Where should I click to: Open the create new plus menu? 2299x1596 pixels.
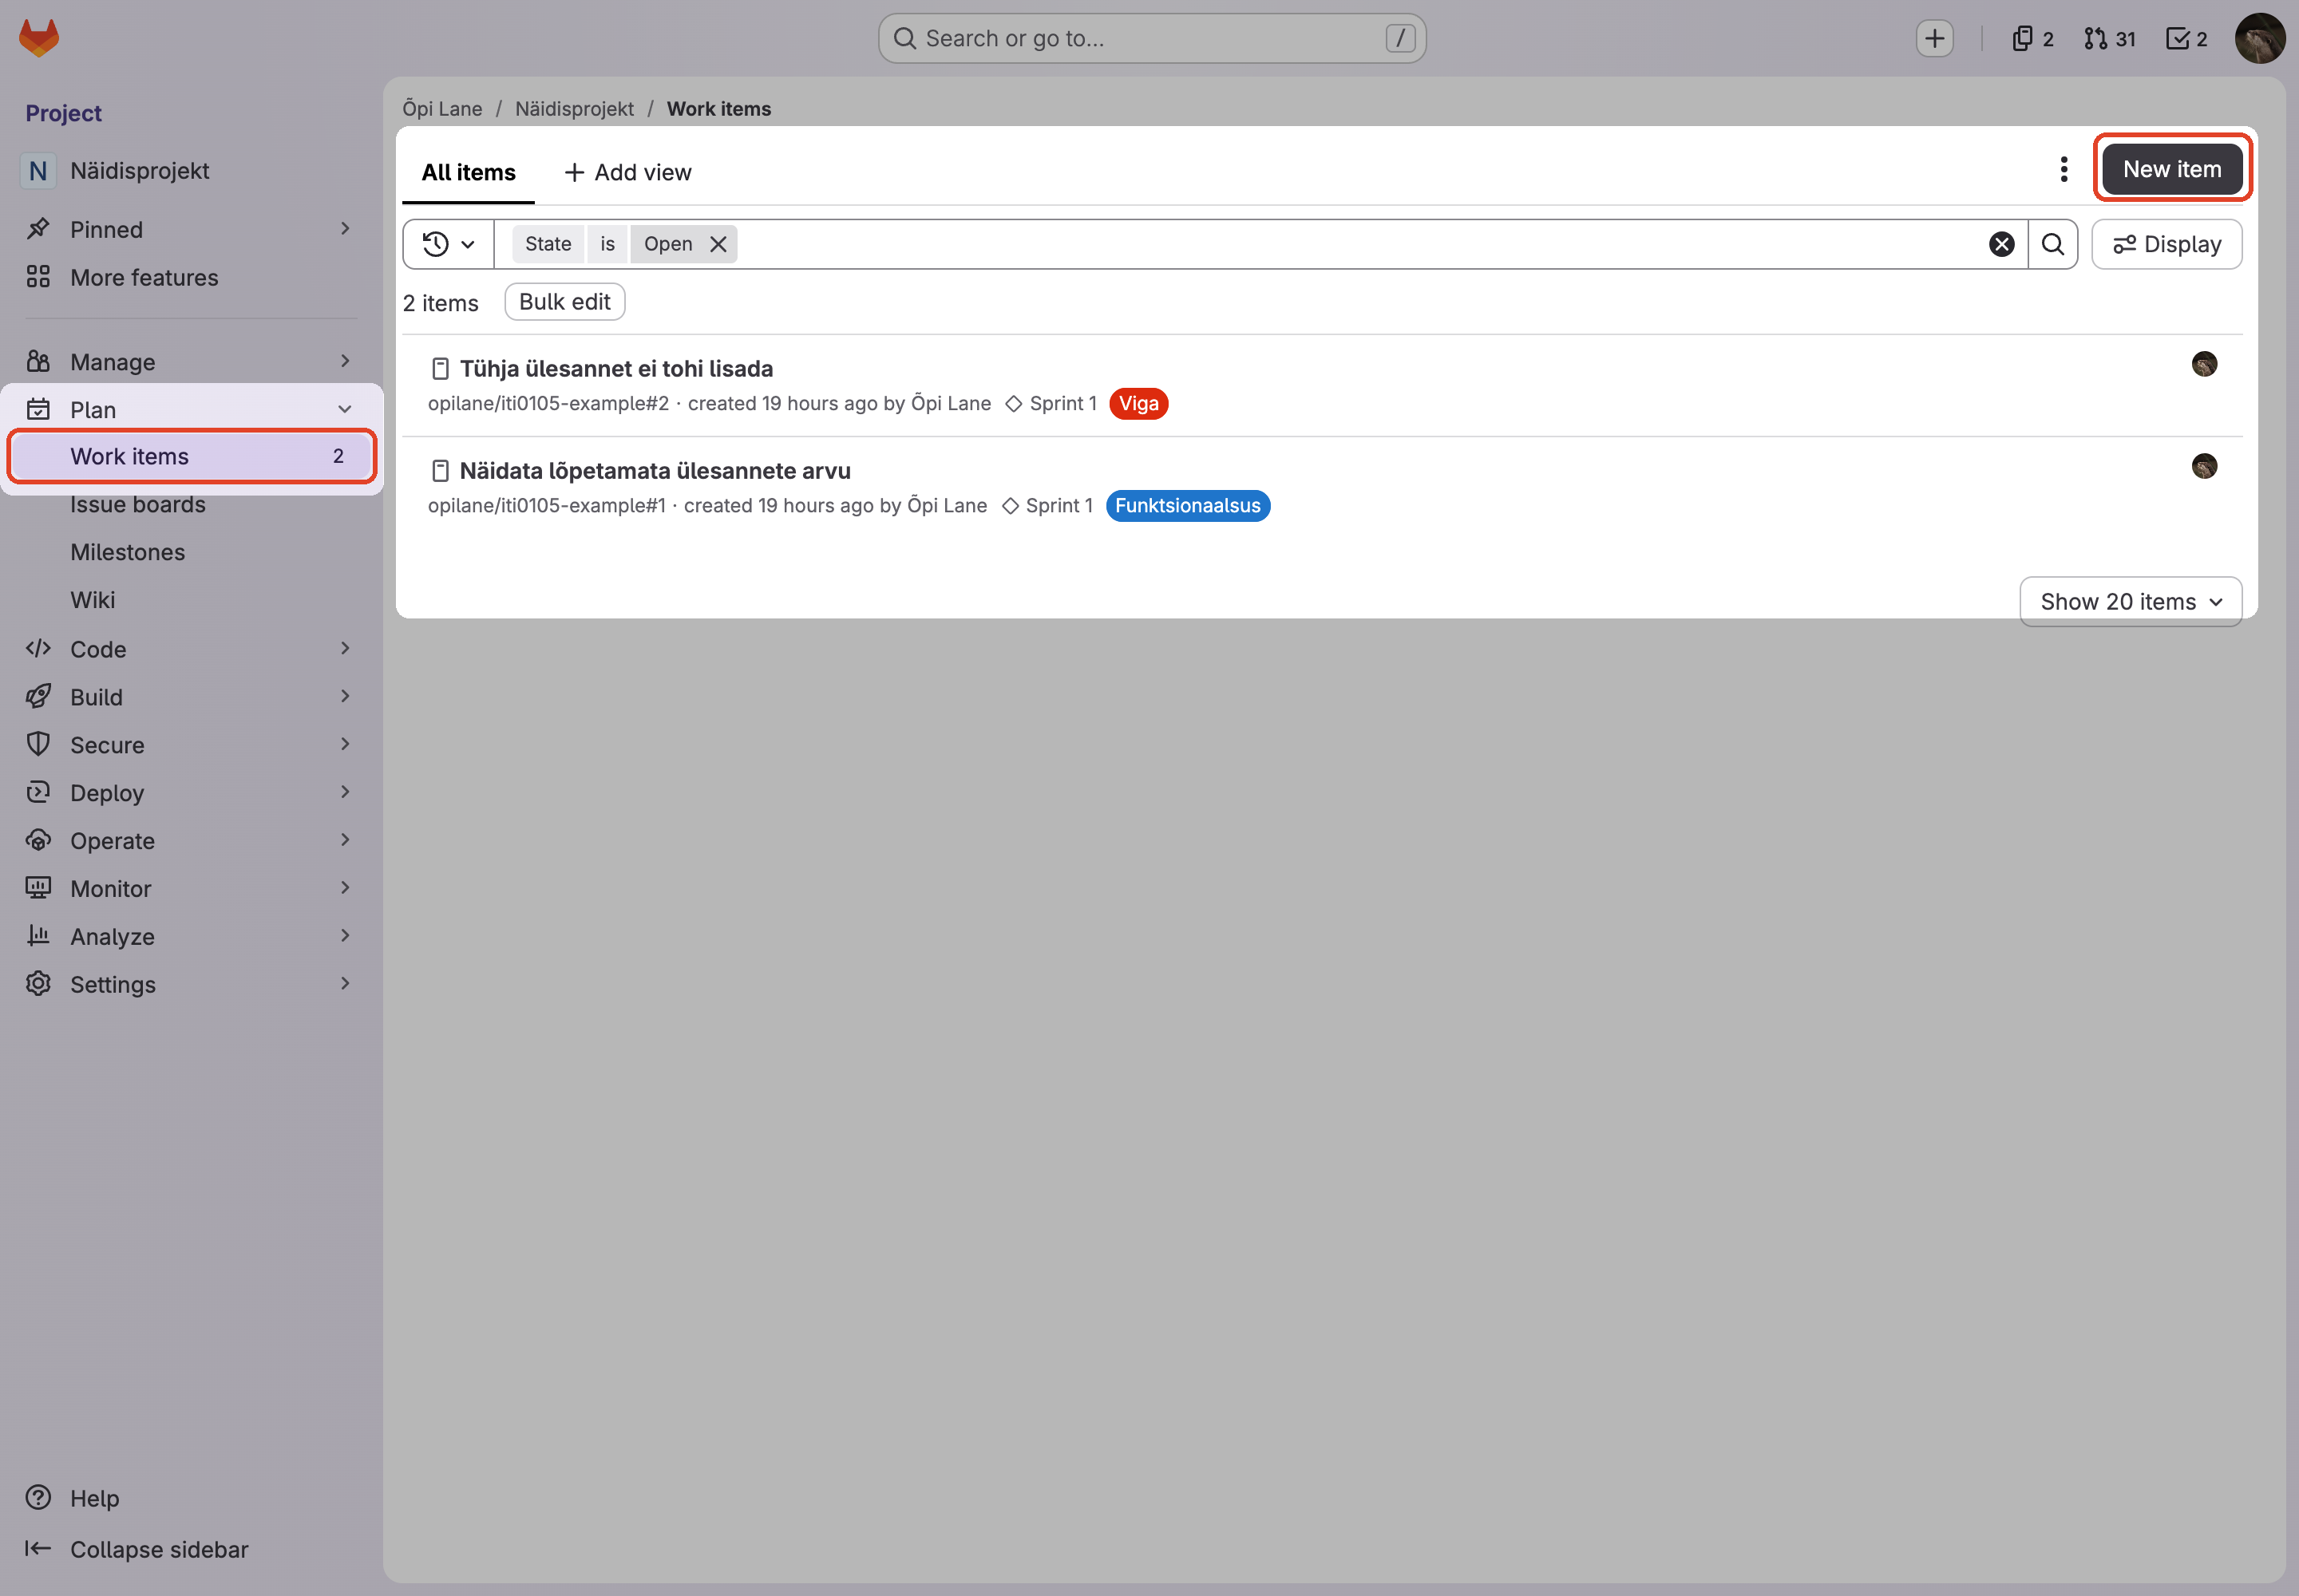coord(1934,38)
